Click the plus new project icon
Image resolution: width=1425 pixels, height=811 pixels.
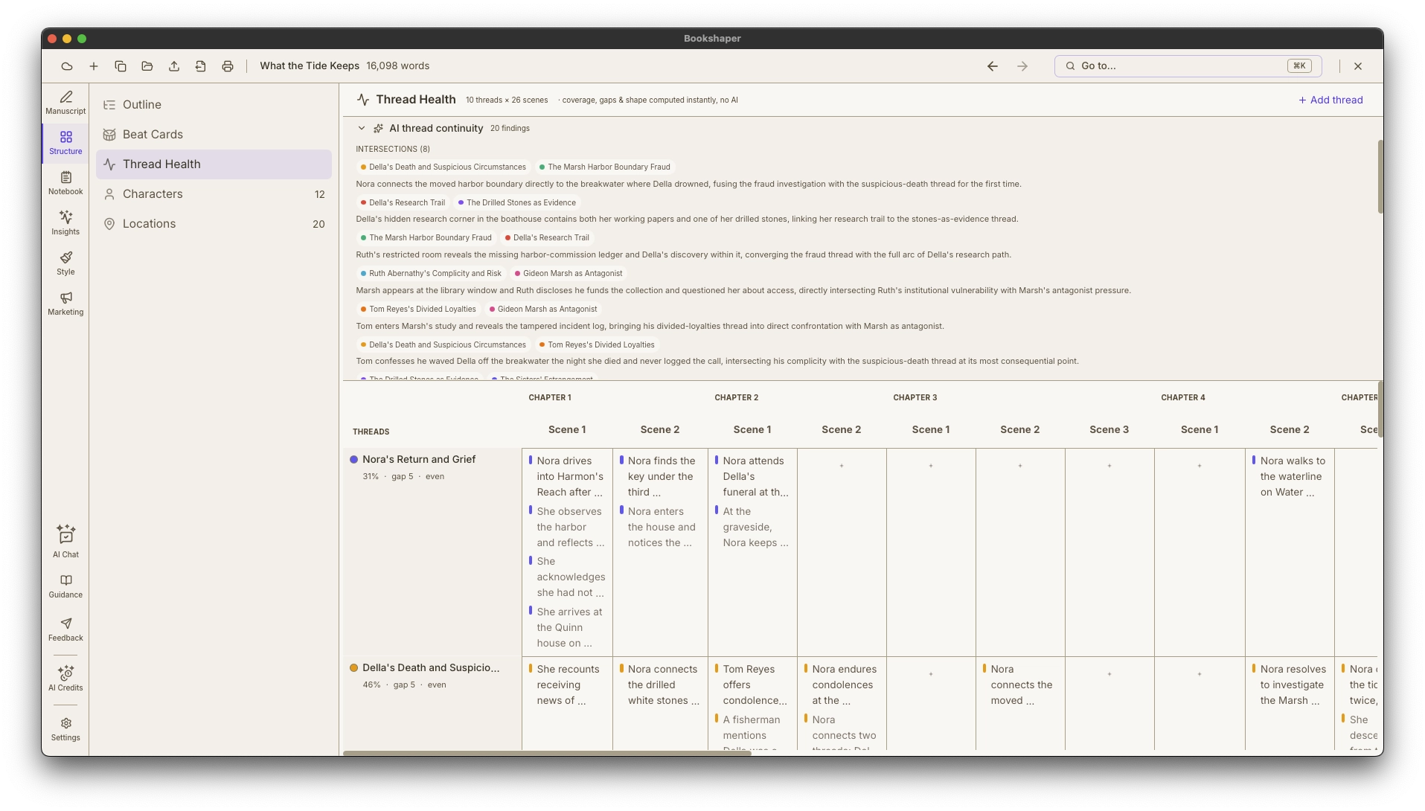pyautogui.click(x=94, y=66)
